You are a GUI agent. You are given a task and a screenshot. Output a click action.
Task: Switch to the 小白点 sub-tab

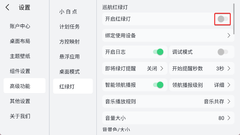68,12
